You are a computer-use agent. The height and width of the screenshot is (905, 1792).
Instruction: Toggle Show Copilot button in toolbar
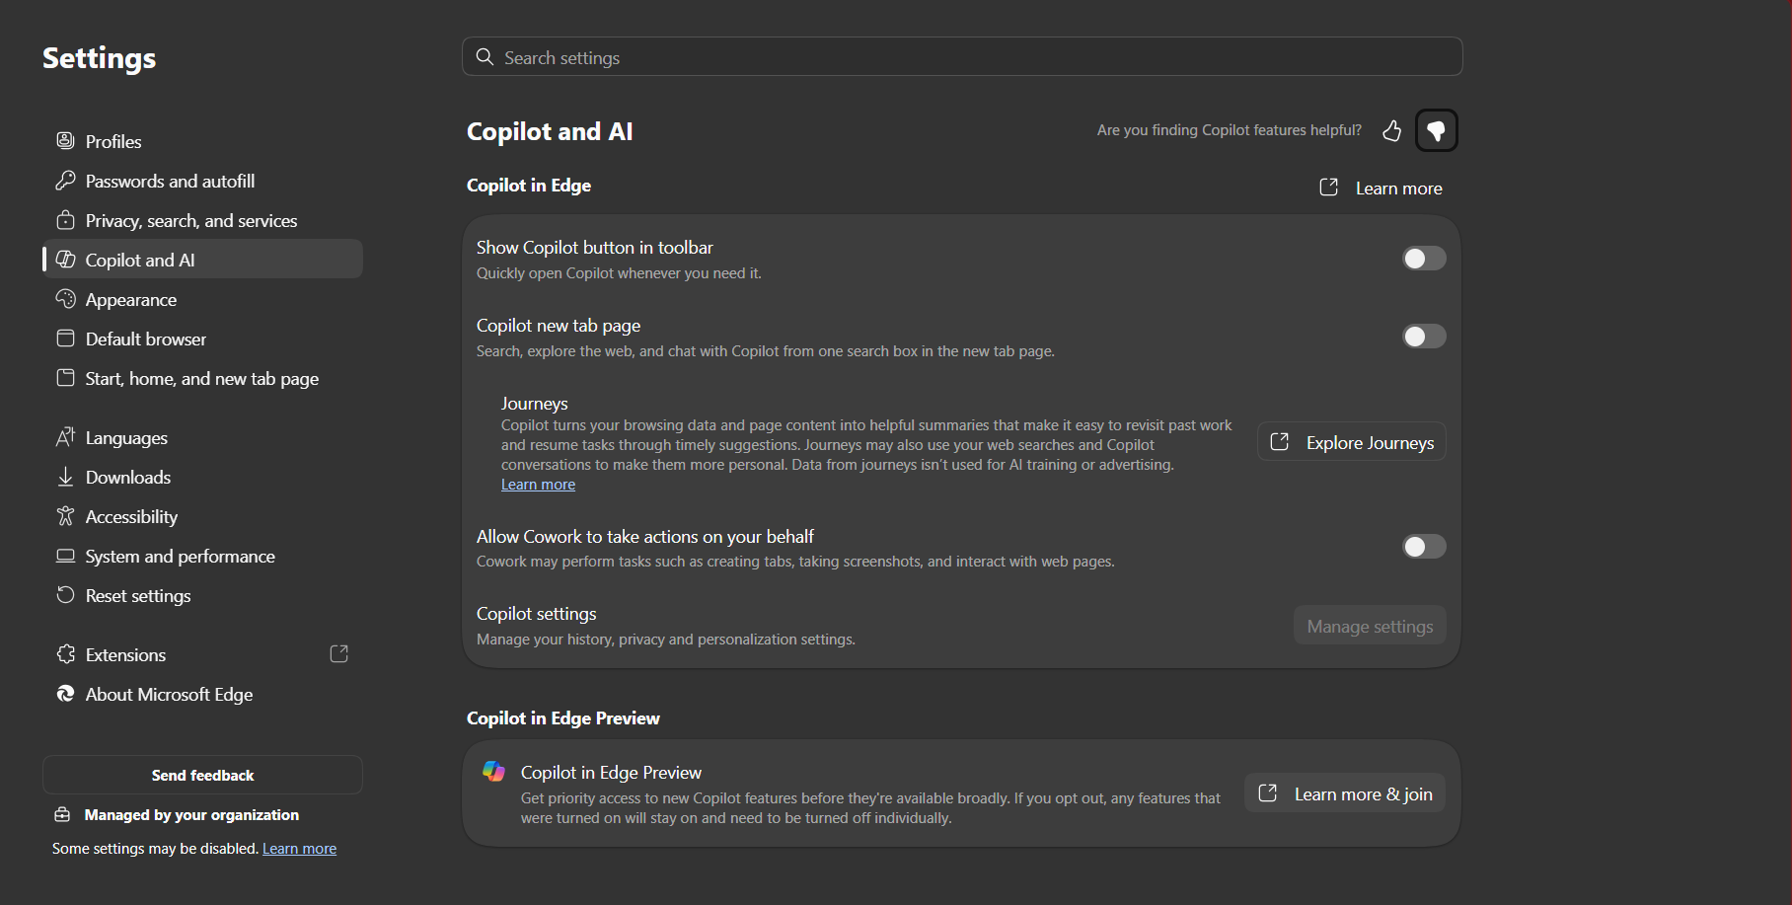coord(1424,259)
